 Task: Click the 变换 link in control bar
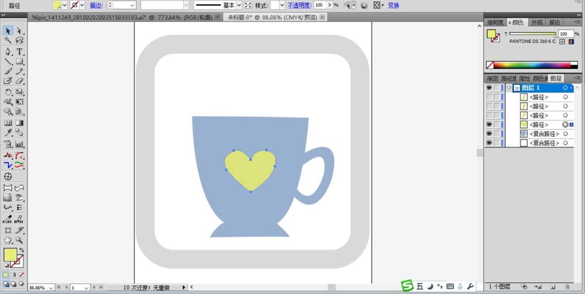(x=393, y=5)
